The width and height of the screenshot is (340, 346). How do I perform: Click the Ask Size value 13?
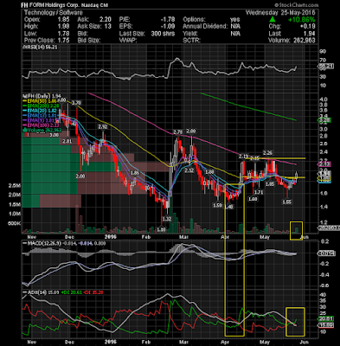[x=108, y=27]
